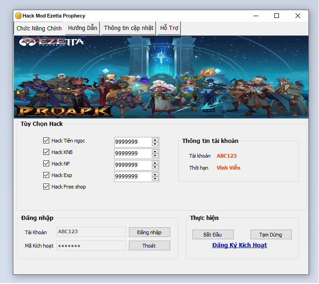Open the Hỗ Trợ tab
Image resolution: width=319 pixels, height=284 pixels.
[x=169, y=28]
